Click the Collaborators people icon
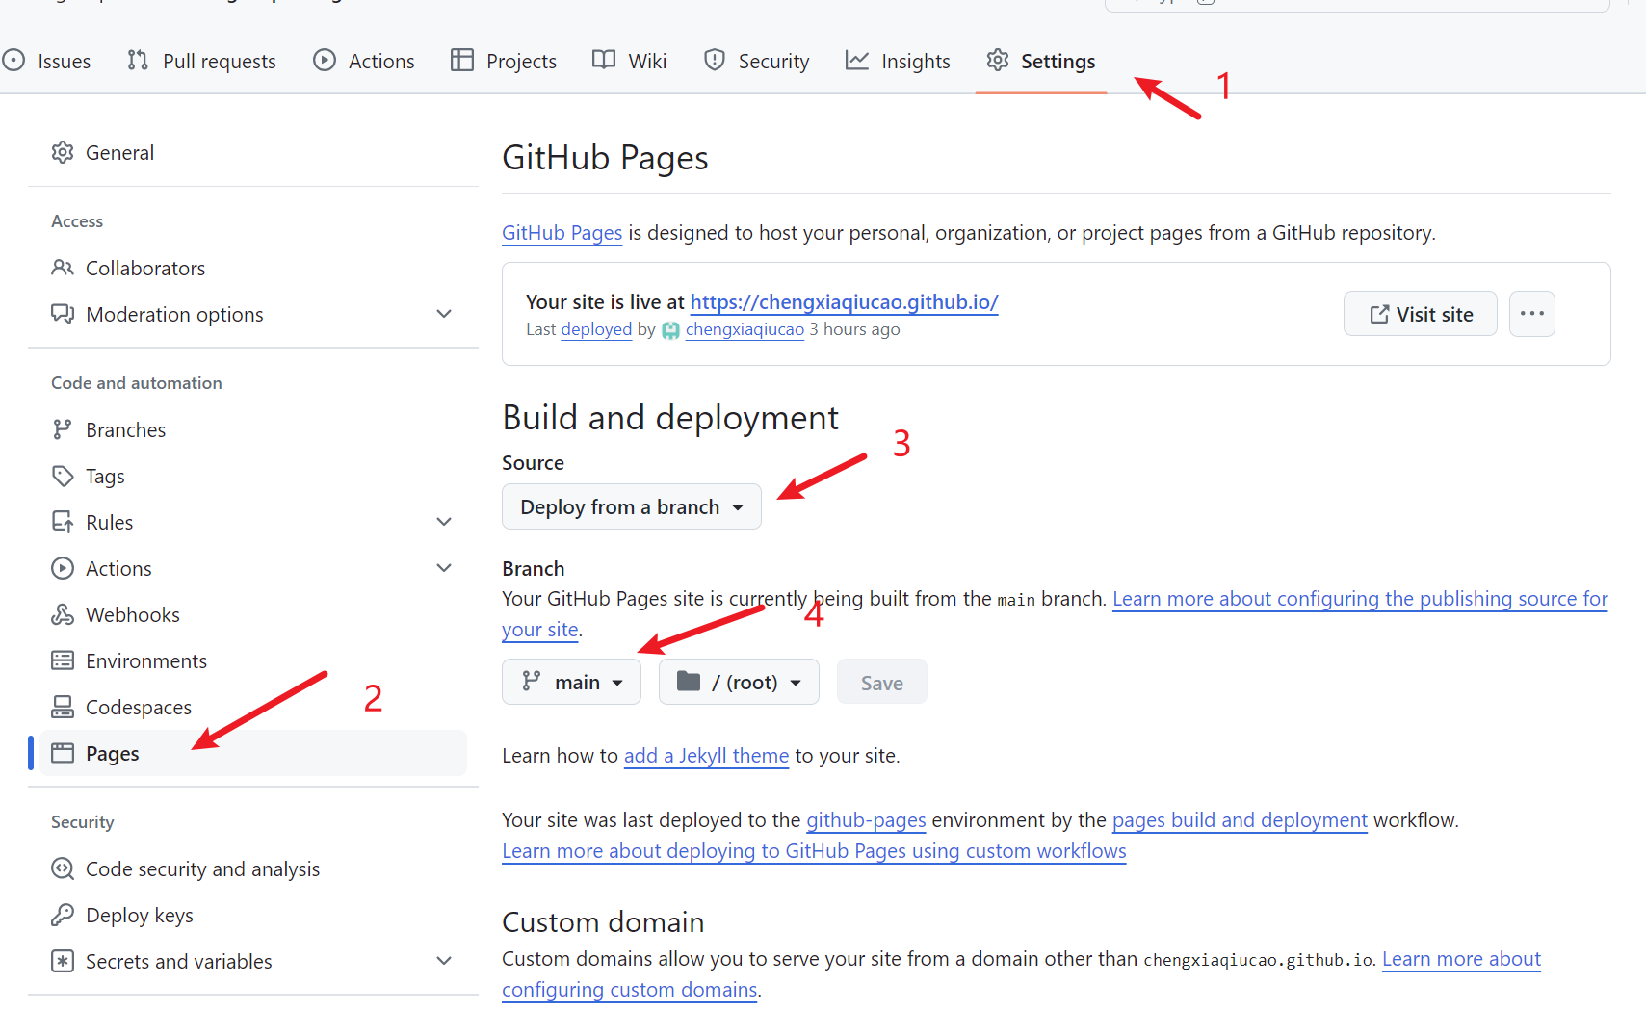Image resolution: width=1646 pixels, height=1010 pixels. [63, 268]
